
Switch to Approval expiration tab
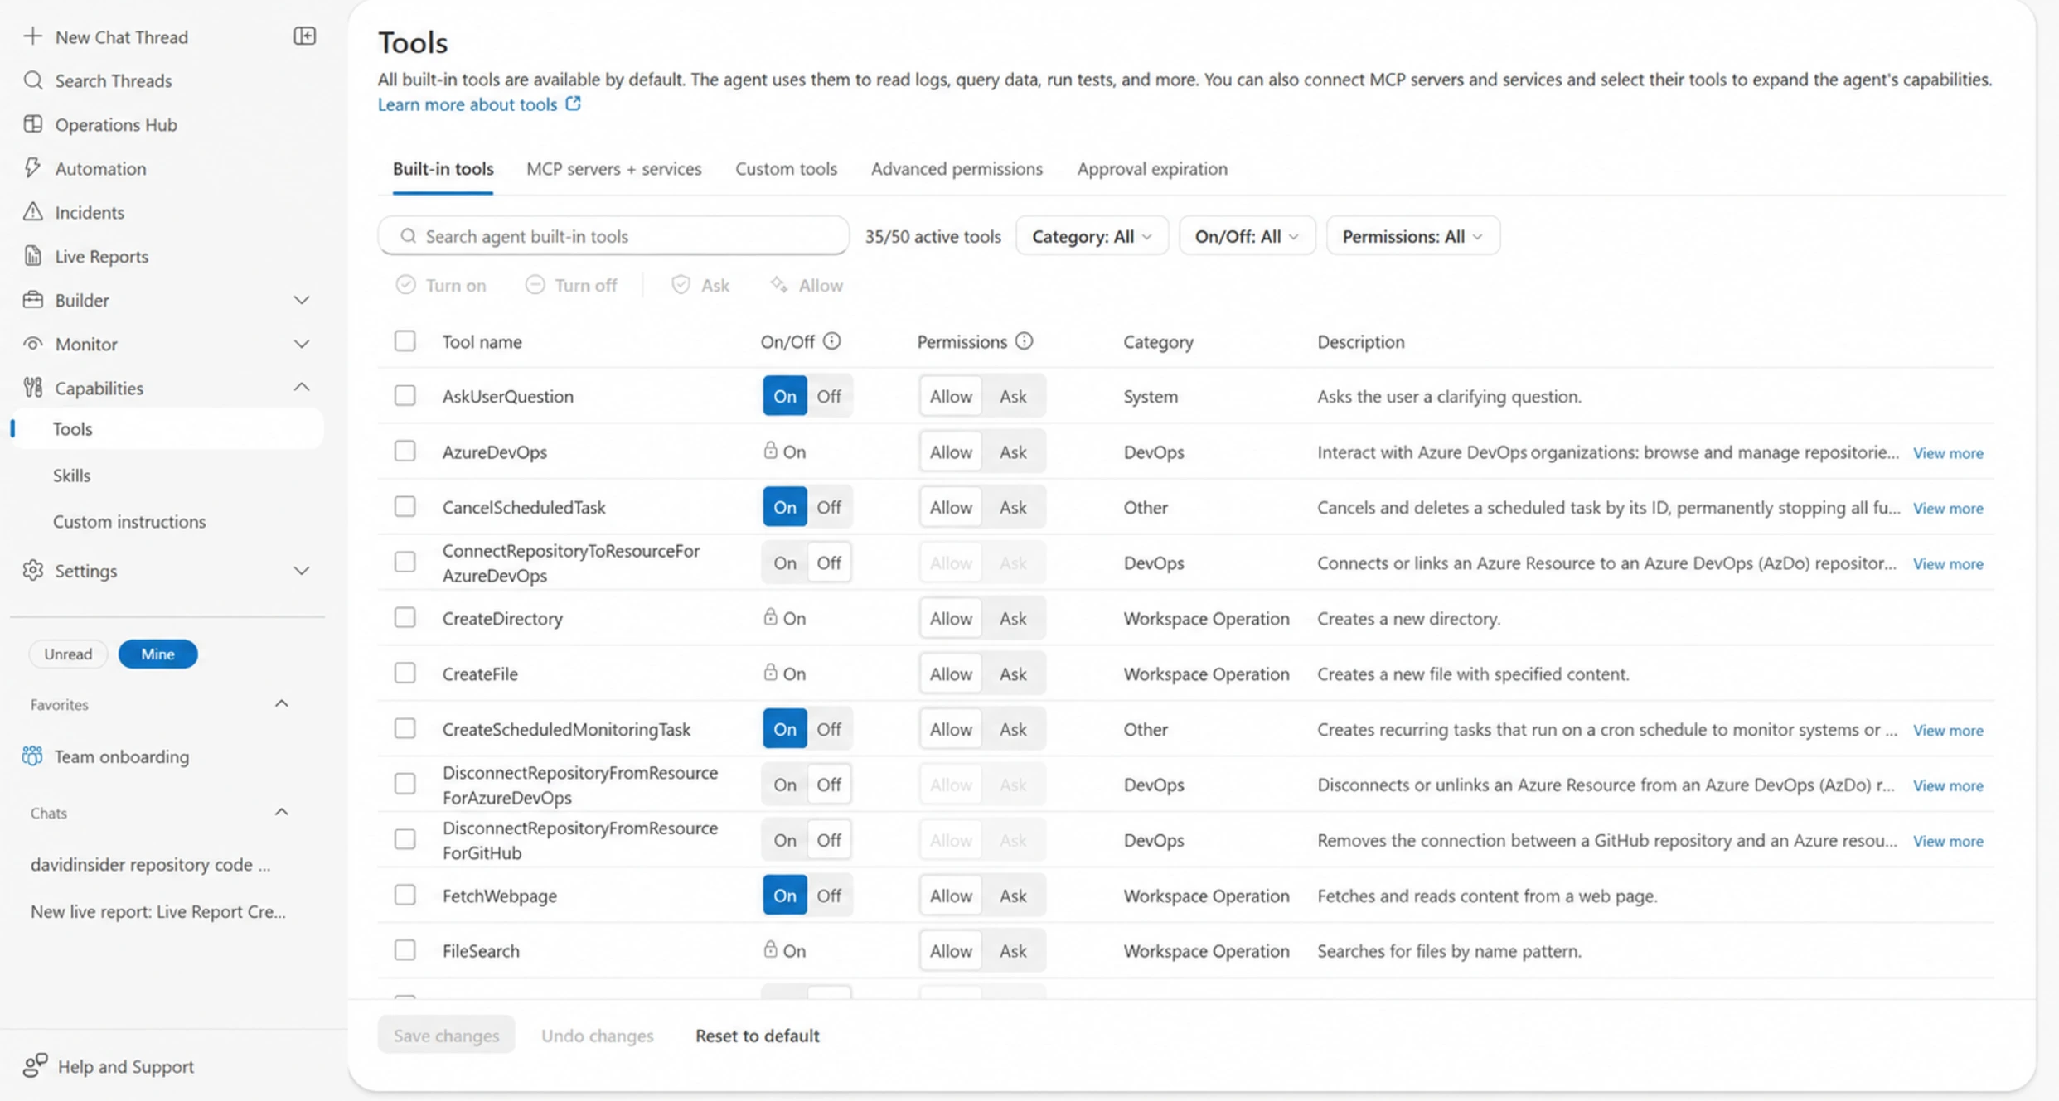coord(1152,169)
